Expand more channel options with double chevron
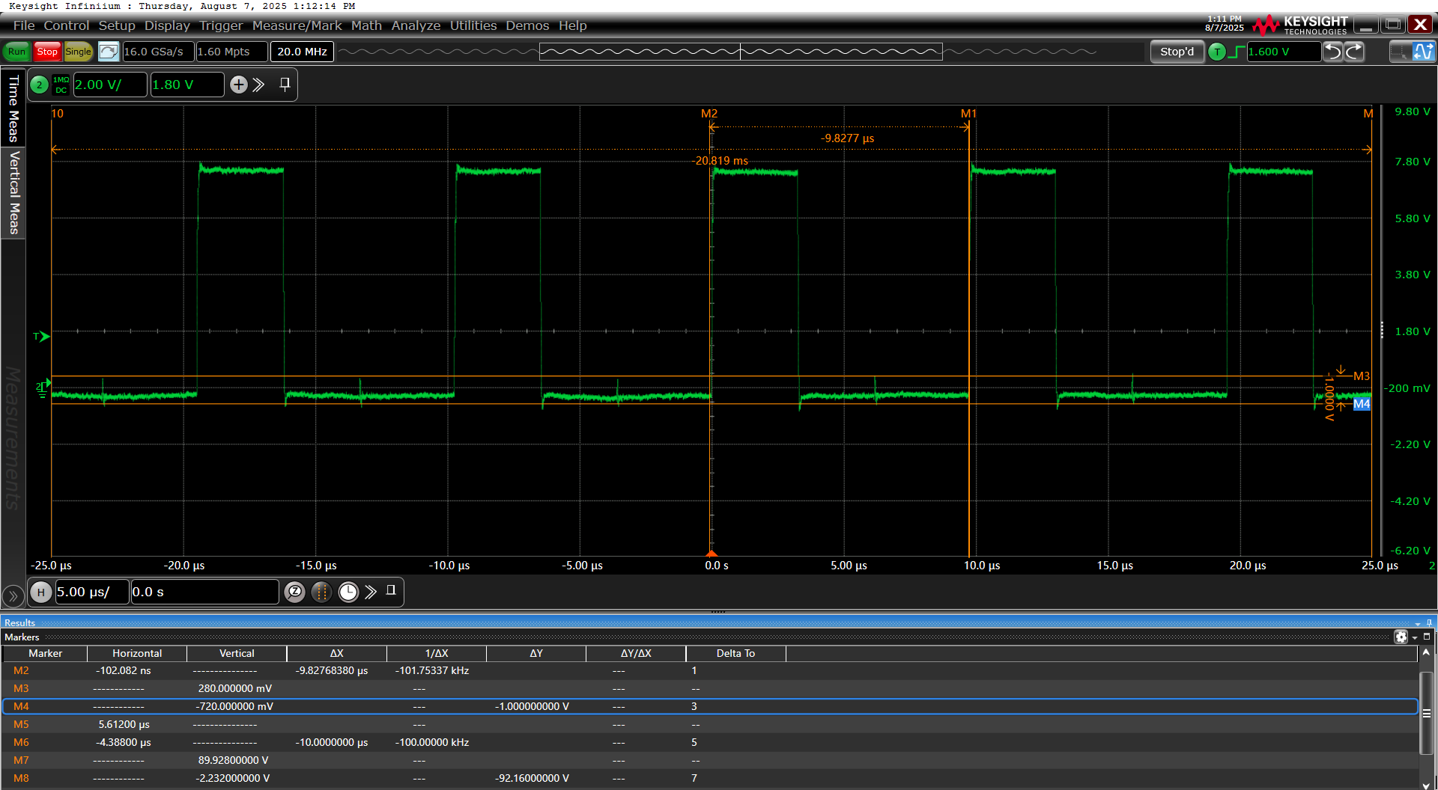Screen dimensions: 1438x790 259,85
